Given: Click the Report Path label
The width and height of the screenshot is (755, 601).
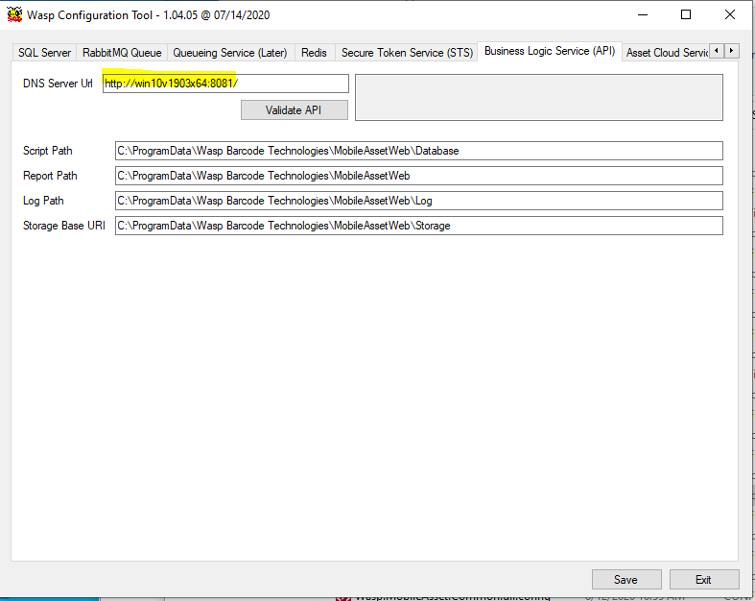Looking at the screenshot, I should point(50,176).
